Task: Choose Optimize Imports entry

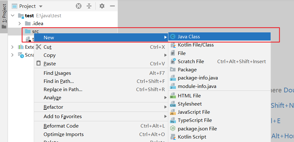Action: click(x=101, y=134)
